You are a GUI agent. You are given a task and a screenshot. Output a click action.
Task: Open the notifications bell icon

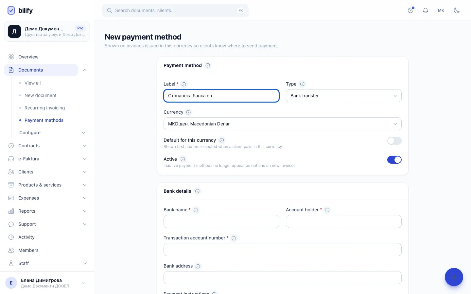[426, 10]
